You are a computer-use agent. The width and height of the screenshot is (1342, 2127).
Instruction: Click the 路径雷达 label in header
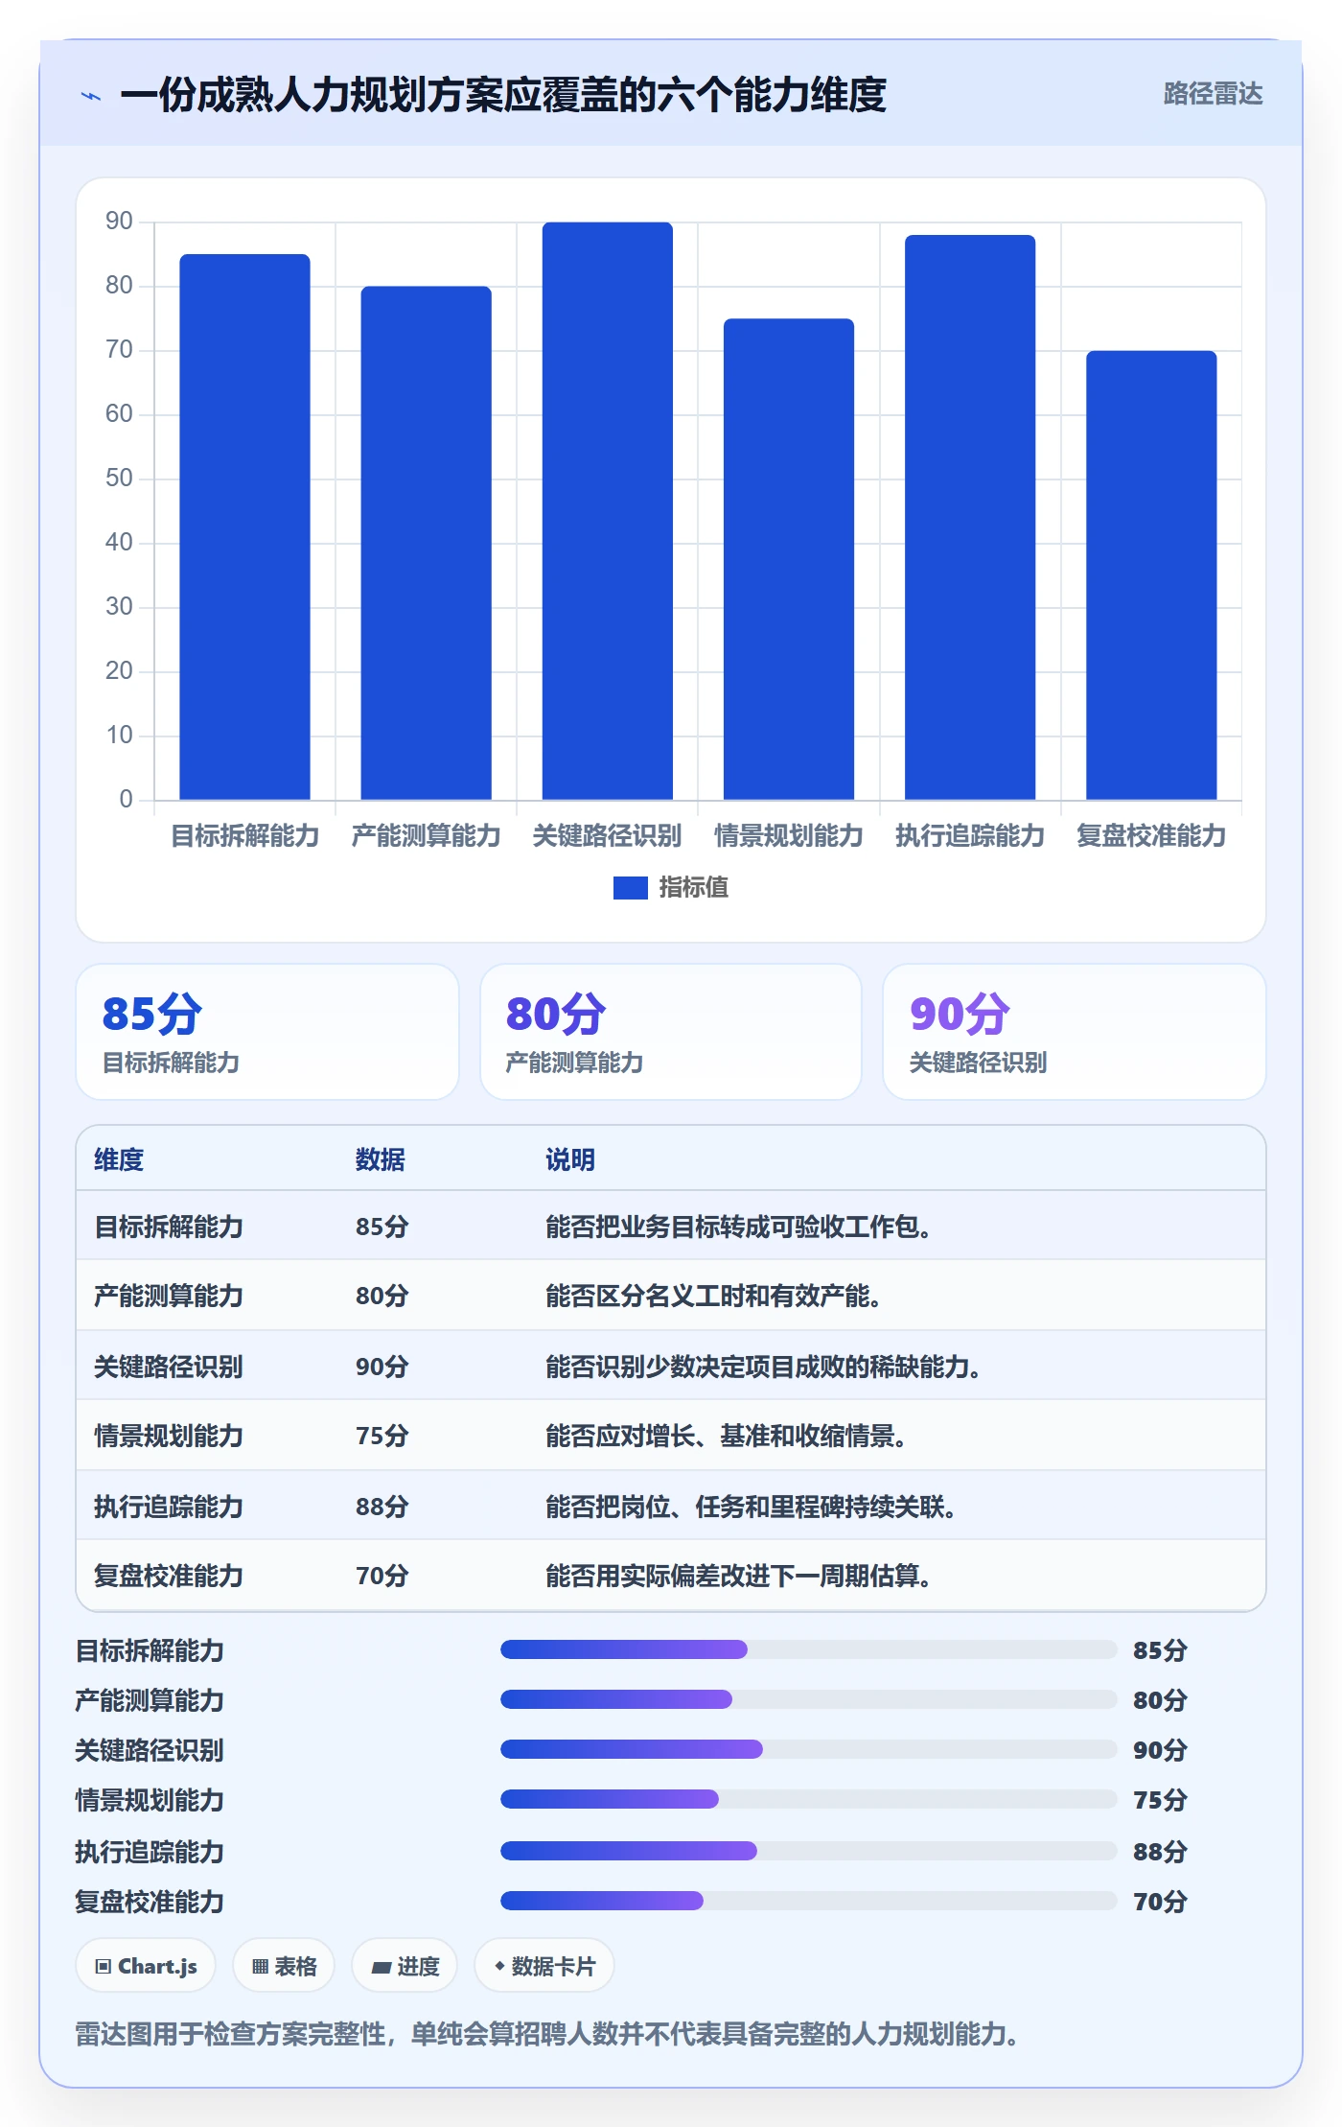pyautogui.click(x=1213, y=93)
